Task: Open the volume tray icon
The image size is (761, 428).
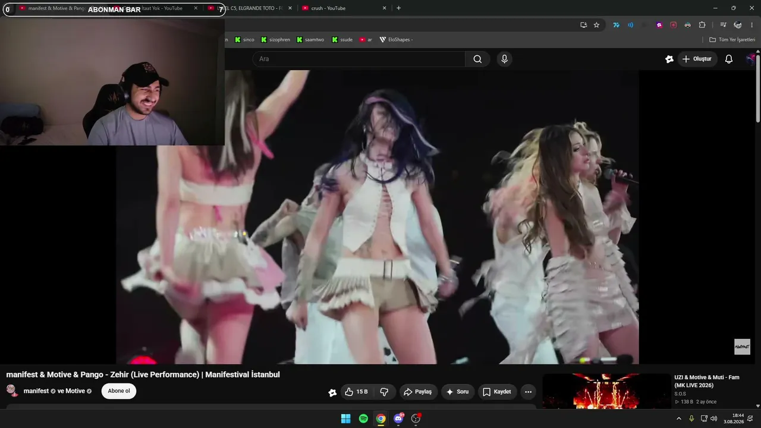Action: 713,418
